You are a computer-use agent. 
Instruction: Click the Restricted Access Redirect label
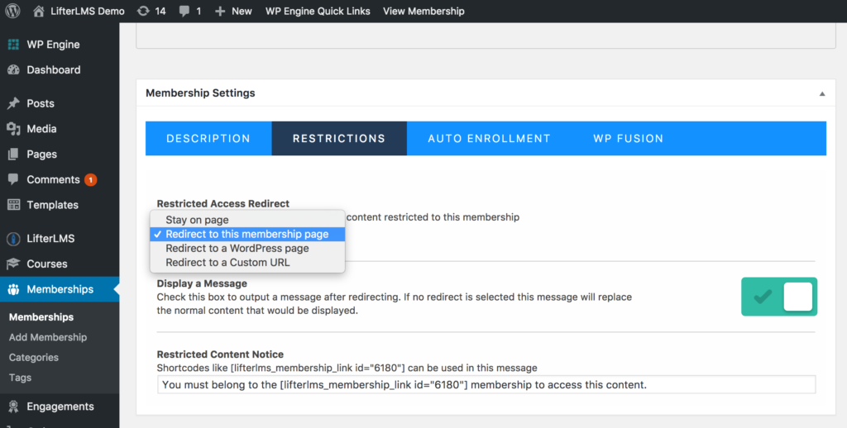click(223, 203)
